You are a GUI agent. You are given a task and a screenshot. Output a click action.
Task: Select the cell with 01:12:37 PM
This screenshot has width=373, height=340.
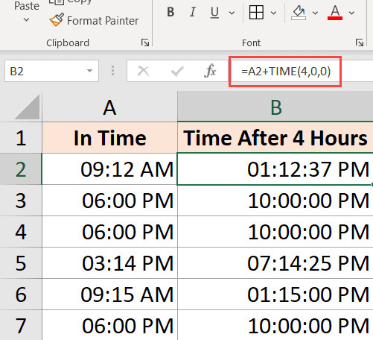[x=275, y=169]
